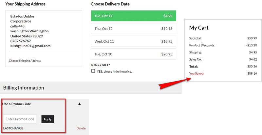Click the Billing Information section header
The height and width of the screenshot is (135, 262).
[24, 88]
